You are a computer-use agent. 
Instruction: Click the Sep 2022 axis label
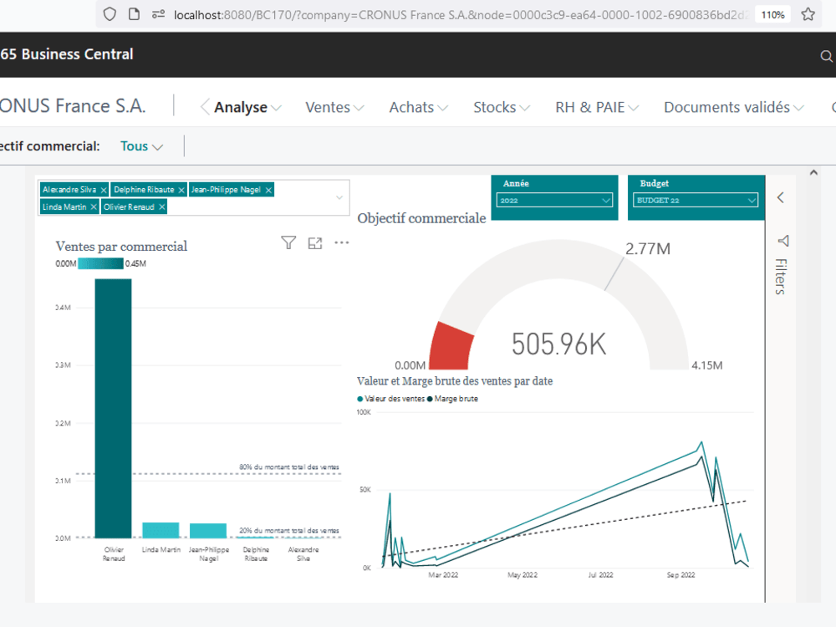[x=681, y=575]
